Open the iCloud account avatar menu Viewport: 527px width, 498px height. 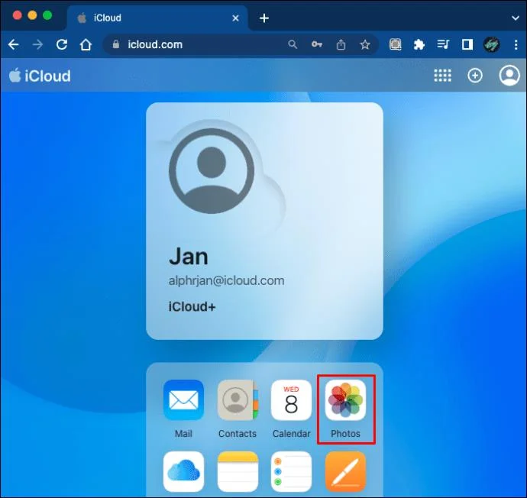pyautogui.click(x=509, y=76)
